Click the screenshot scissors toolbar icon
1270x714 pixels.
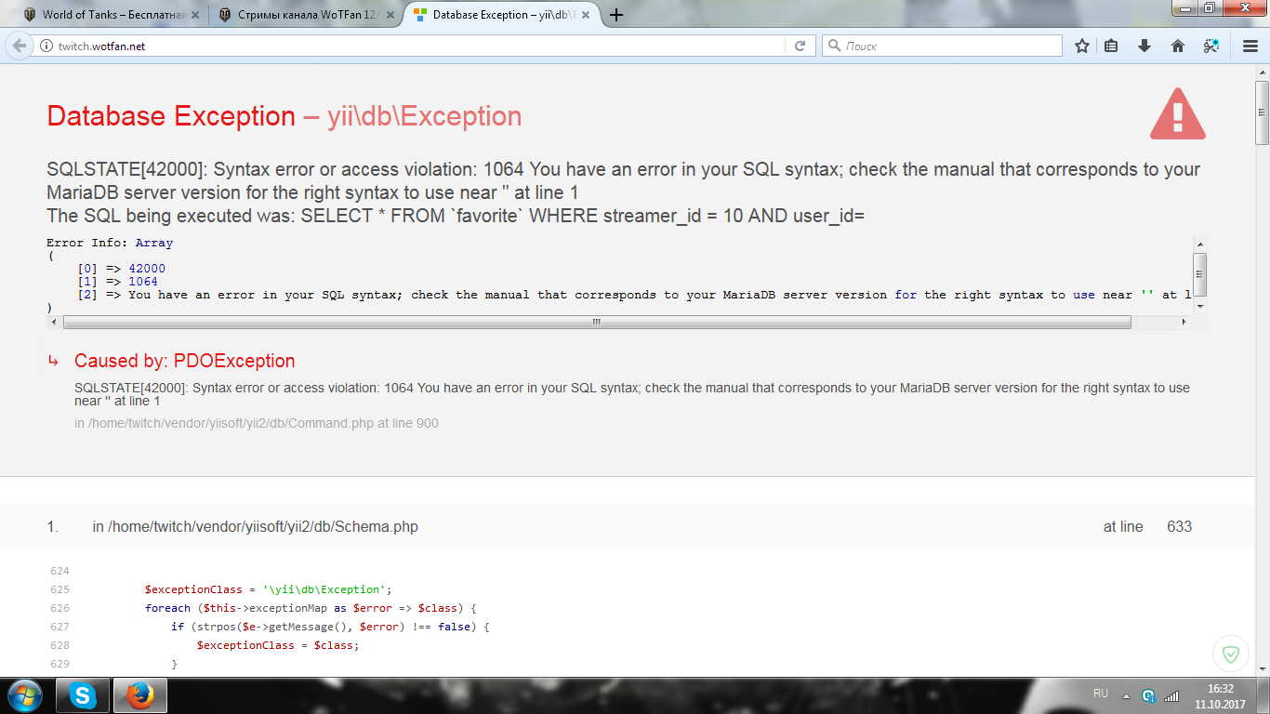coord(1210,46)
